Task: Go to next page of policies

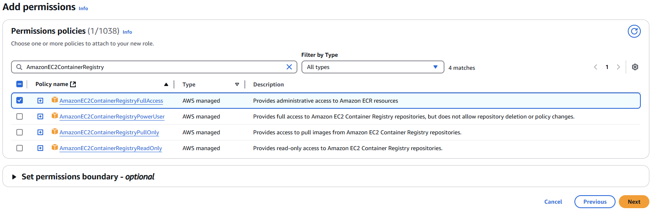Action: [618, 67]
